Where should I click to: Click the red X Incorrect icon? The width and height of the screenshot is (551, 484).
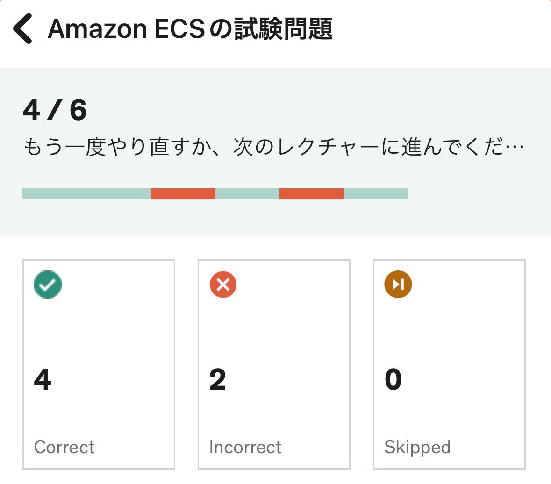pyautogui.click(x=223, y=285)
